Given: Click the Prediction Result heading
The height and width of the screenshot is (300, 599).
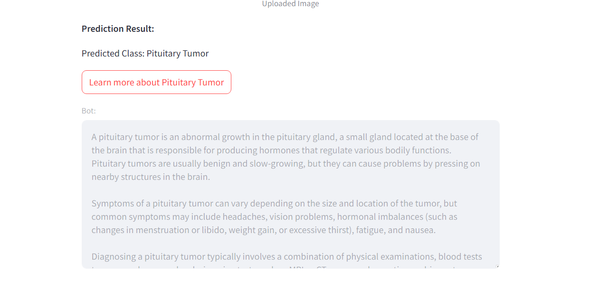Looking at the screenshot, I should (x=118, y=28).
